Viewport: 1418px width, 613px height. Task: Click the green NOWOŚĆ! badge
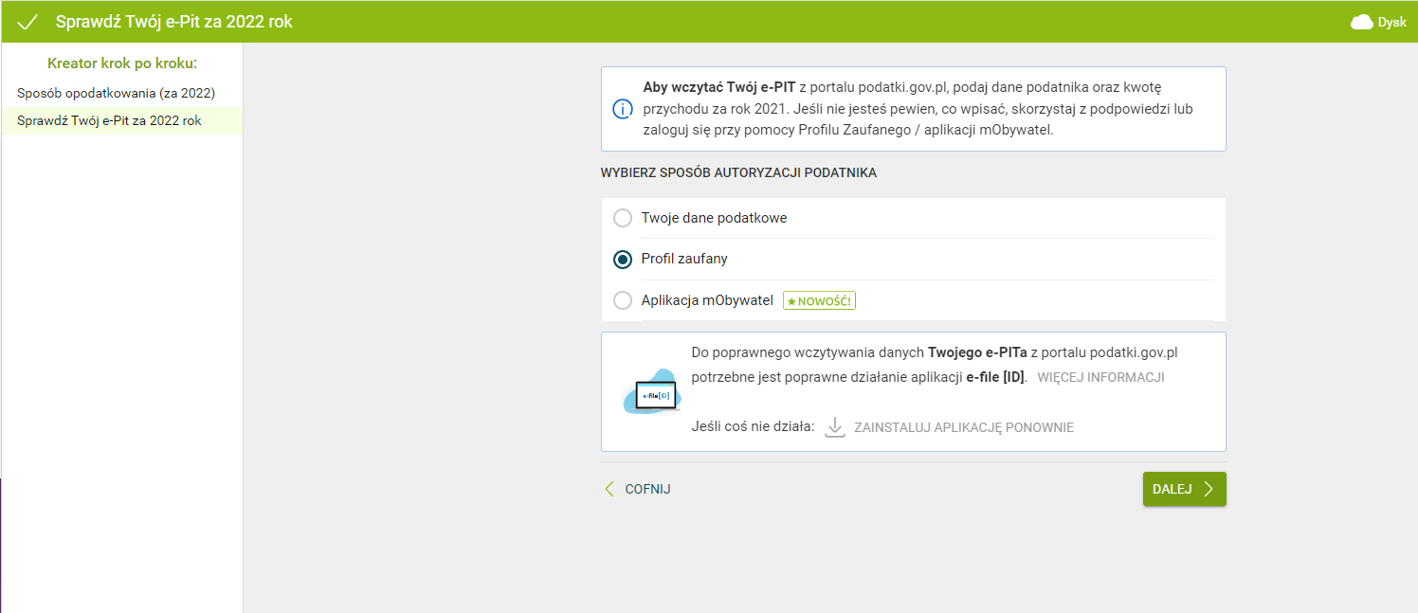pyautogui.click(x=820, y=300)
